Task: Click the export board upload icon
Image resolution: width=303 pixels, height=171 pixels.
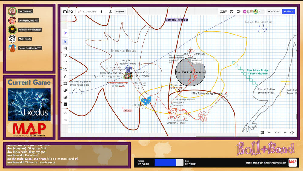Action: point(111,12)
